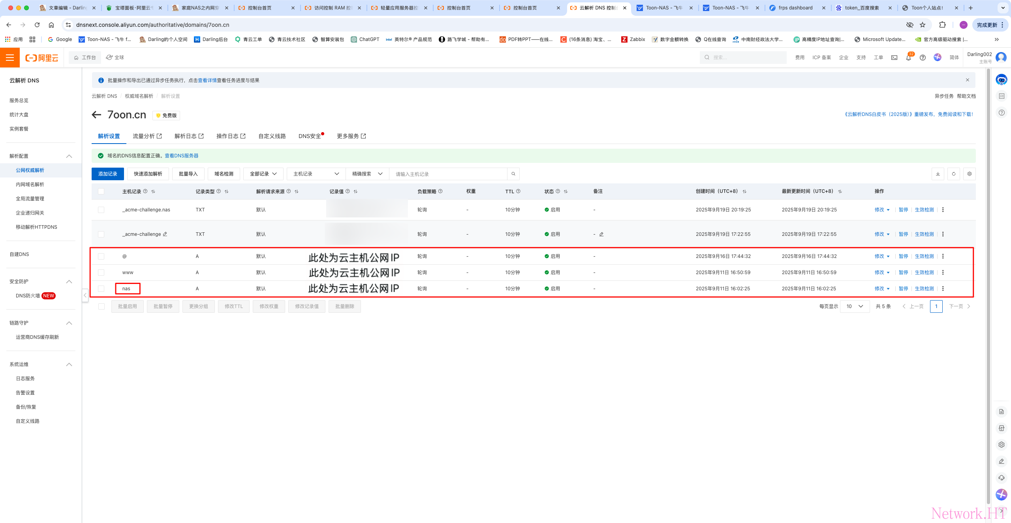This screenshot has height=523, width=1011.
Task: Click the Cloud Shell terminal icon
Action: coord(894,58)
